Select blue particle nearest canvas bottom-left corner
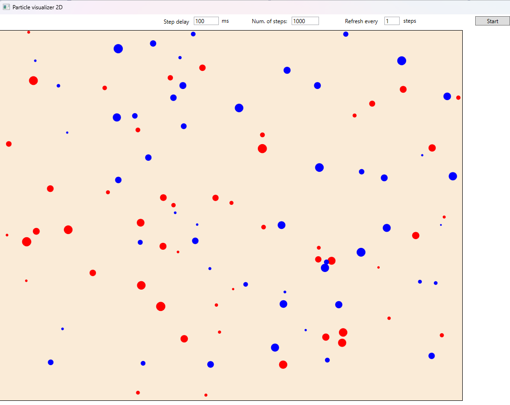The width and height of the screenshot is (510, 405). click(x=51, y=362)
